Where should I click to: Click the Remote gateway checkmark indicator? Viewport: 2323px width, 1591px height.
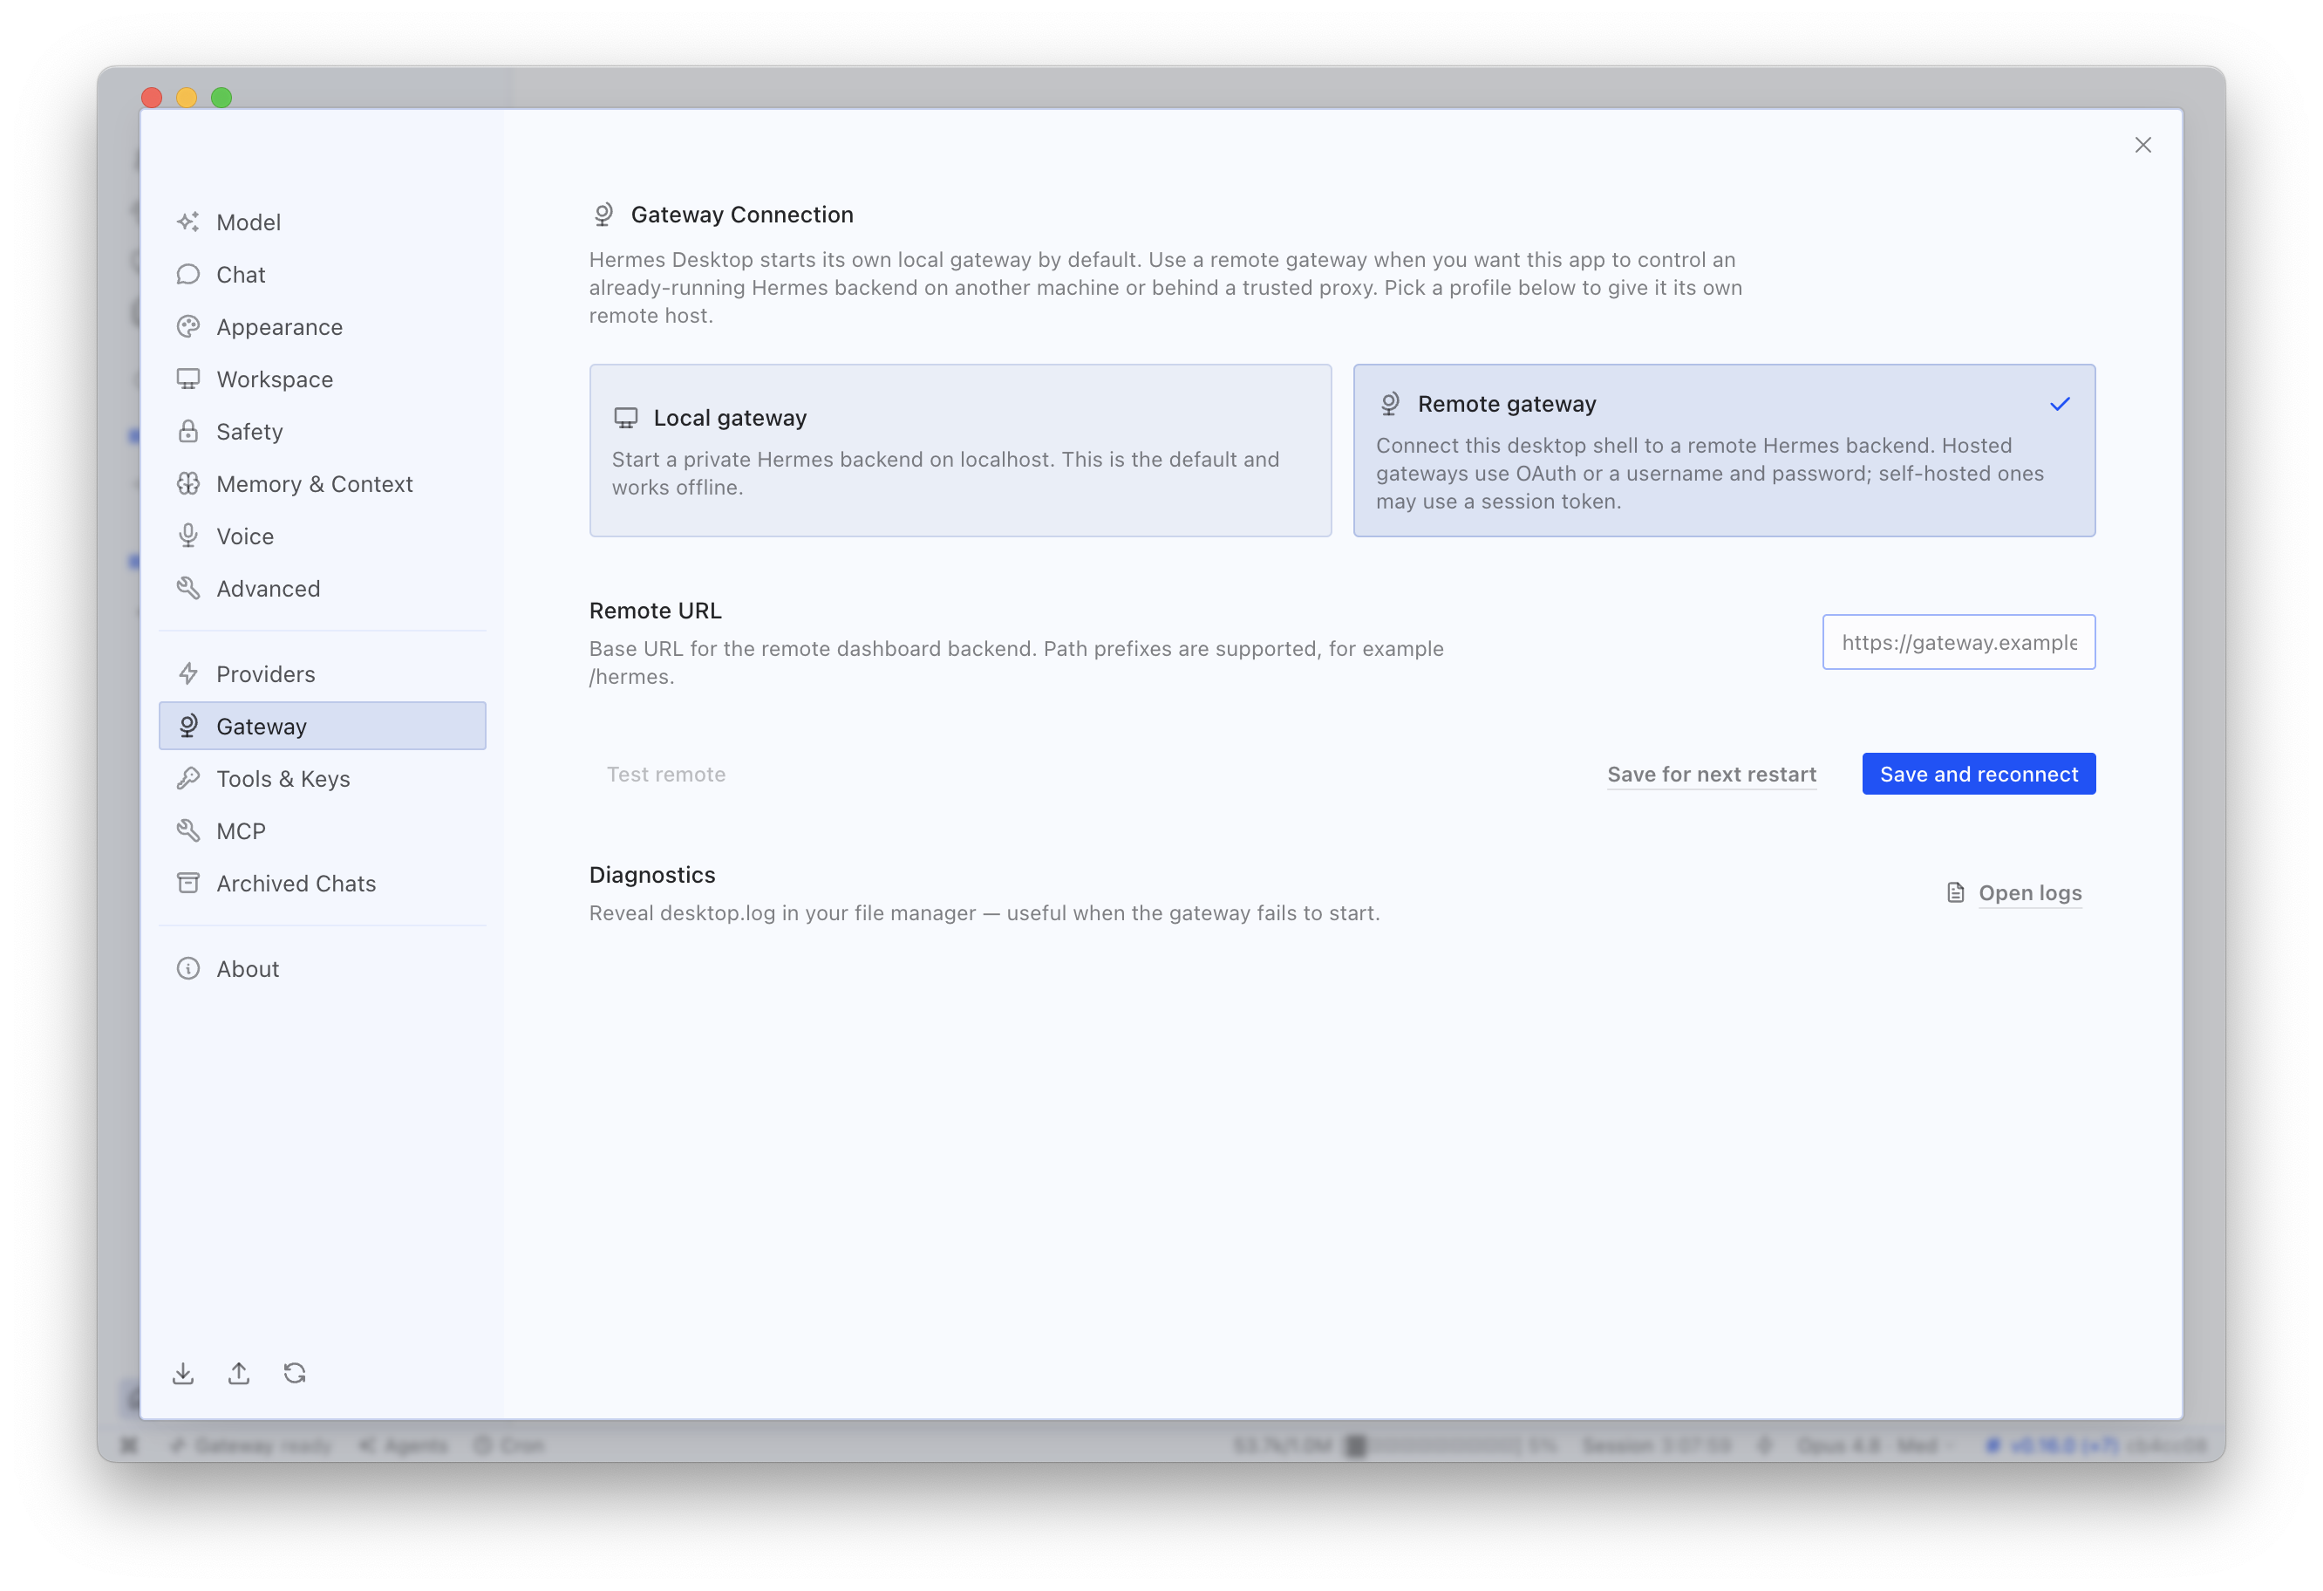pyautogui.click(x=2061, y=404)
